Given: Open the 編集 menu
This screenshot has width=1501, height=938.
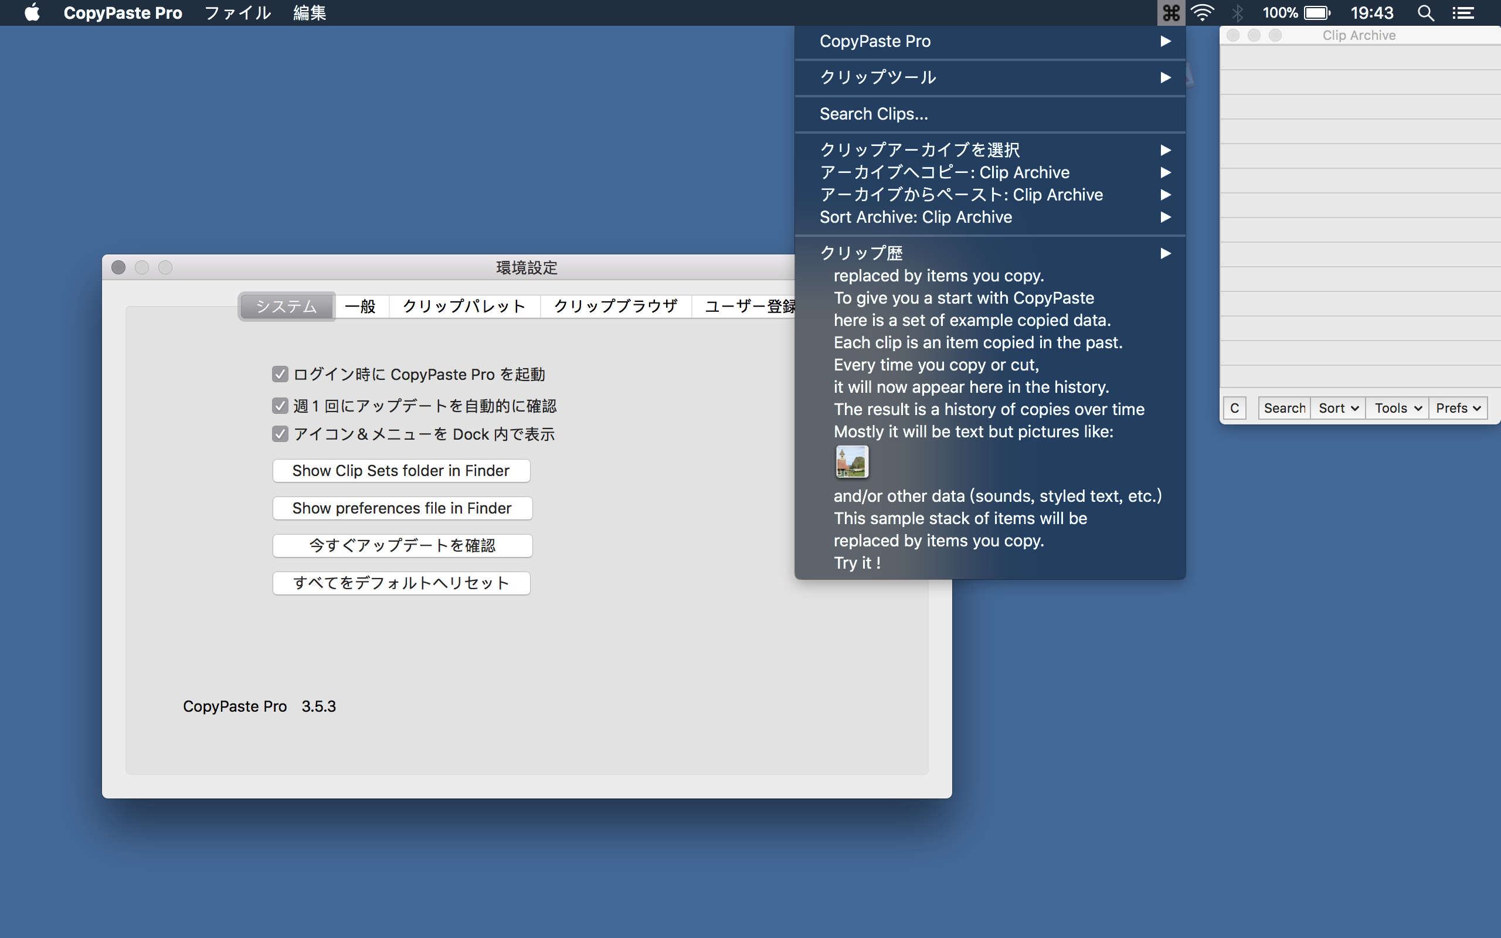Looking at the screenshot, I should pyautogui.click(x=310, y=12).
